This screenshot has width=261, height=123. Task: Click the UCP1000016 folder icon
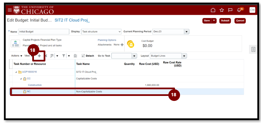click(x=20, y=72)
